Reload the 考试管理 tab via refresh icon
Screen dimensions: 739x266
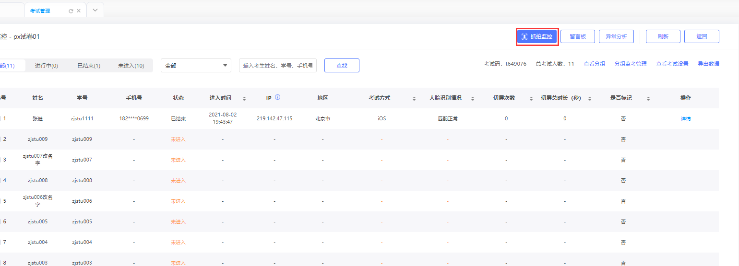(x=71, y=11)
